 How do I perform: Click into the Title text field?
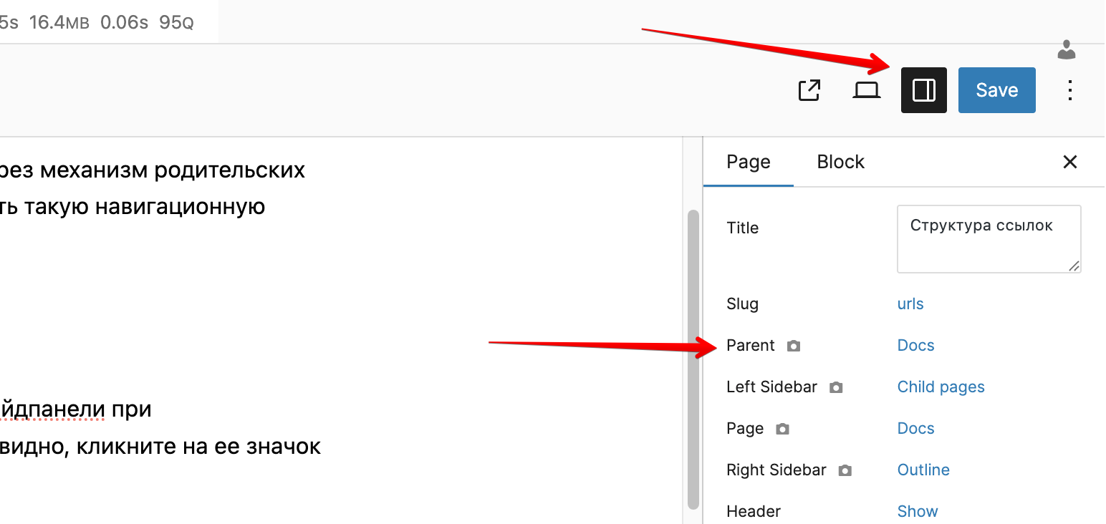coord(988,239)
